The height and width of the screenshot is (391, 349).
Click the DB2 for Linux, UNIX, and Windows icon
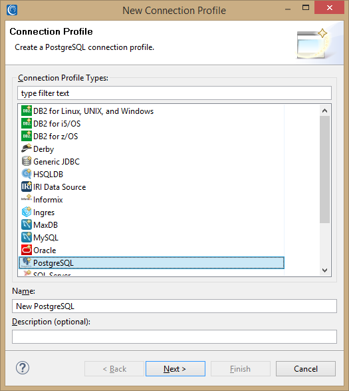[x=27, y=111]
